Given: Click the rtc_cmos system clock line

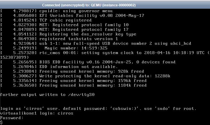Looking at the screenshot, I should (x=105, y=55).
